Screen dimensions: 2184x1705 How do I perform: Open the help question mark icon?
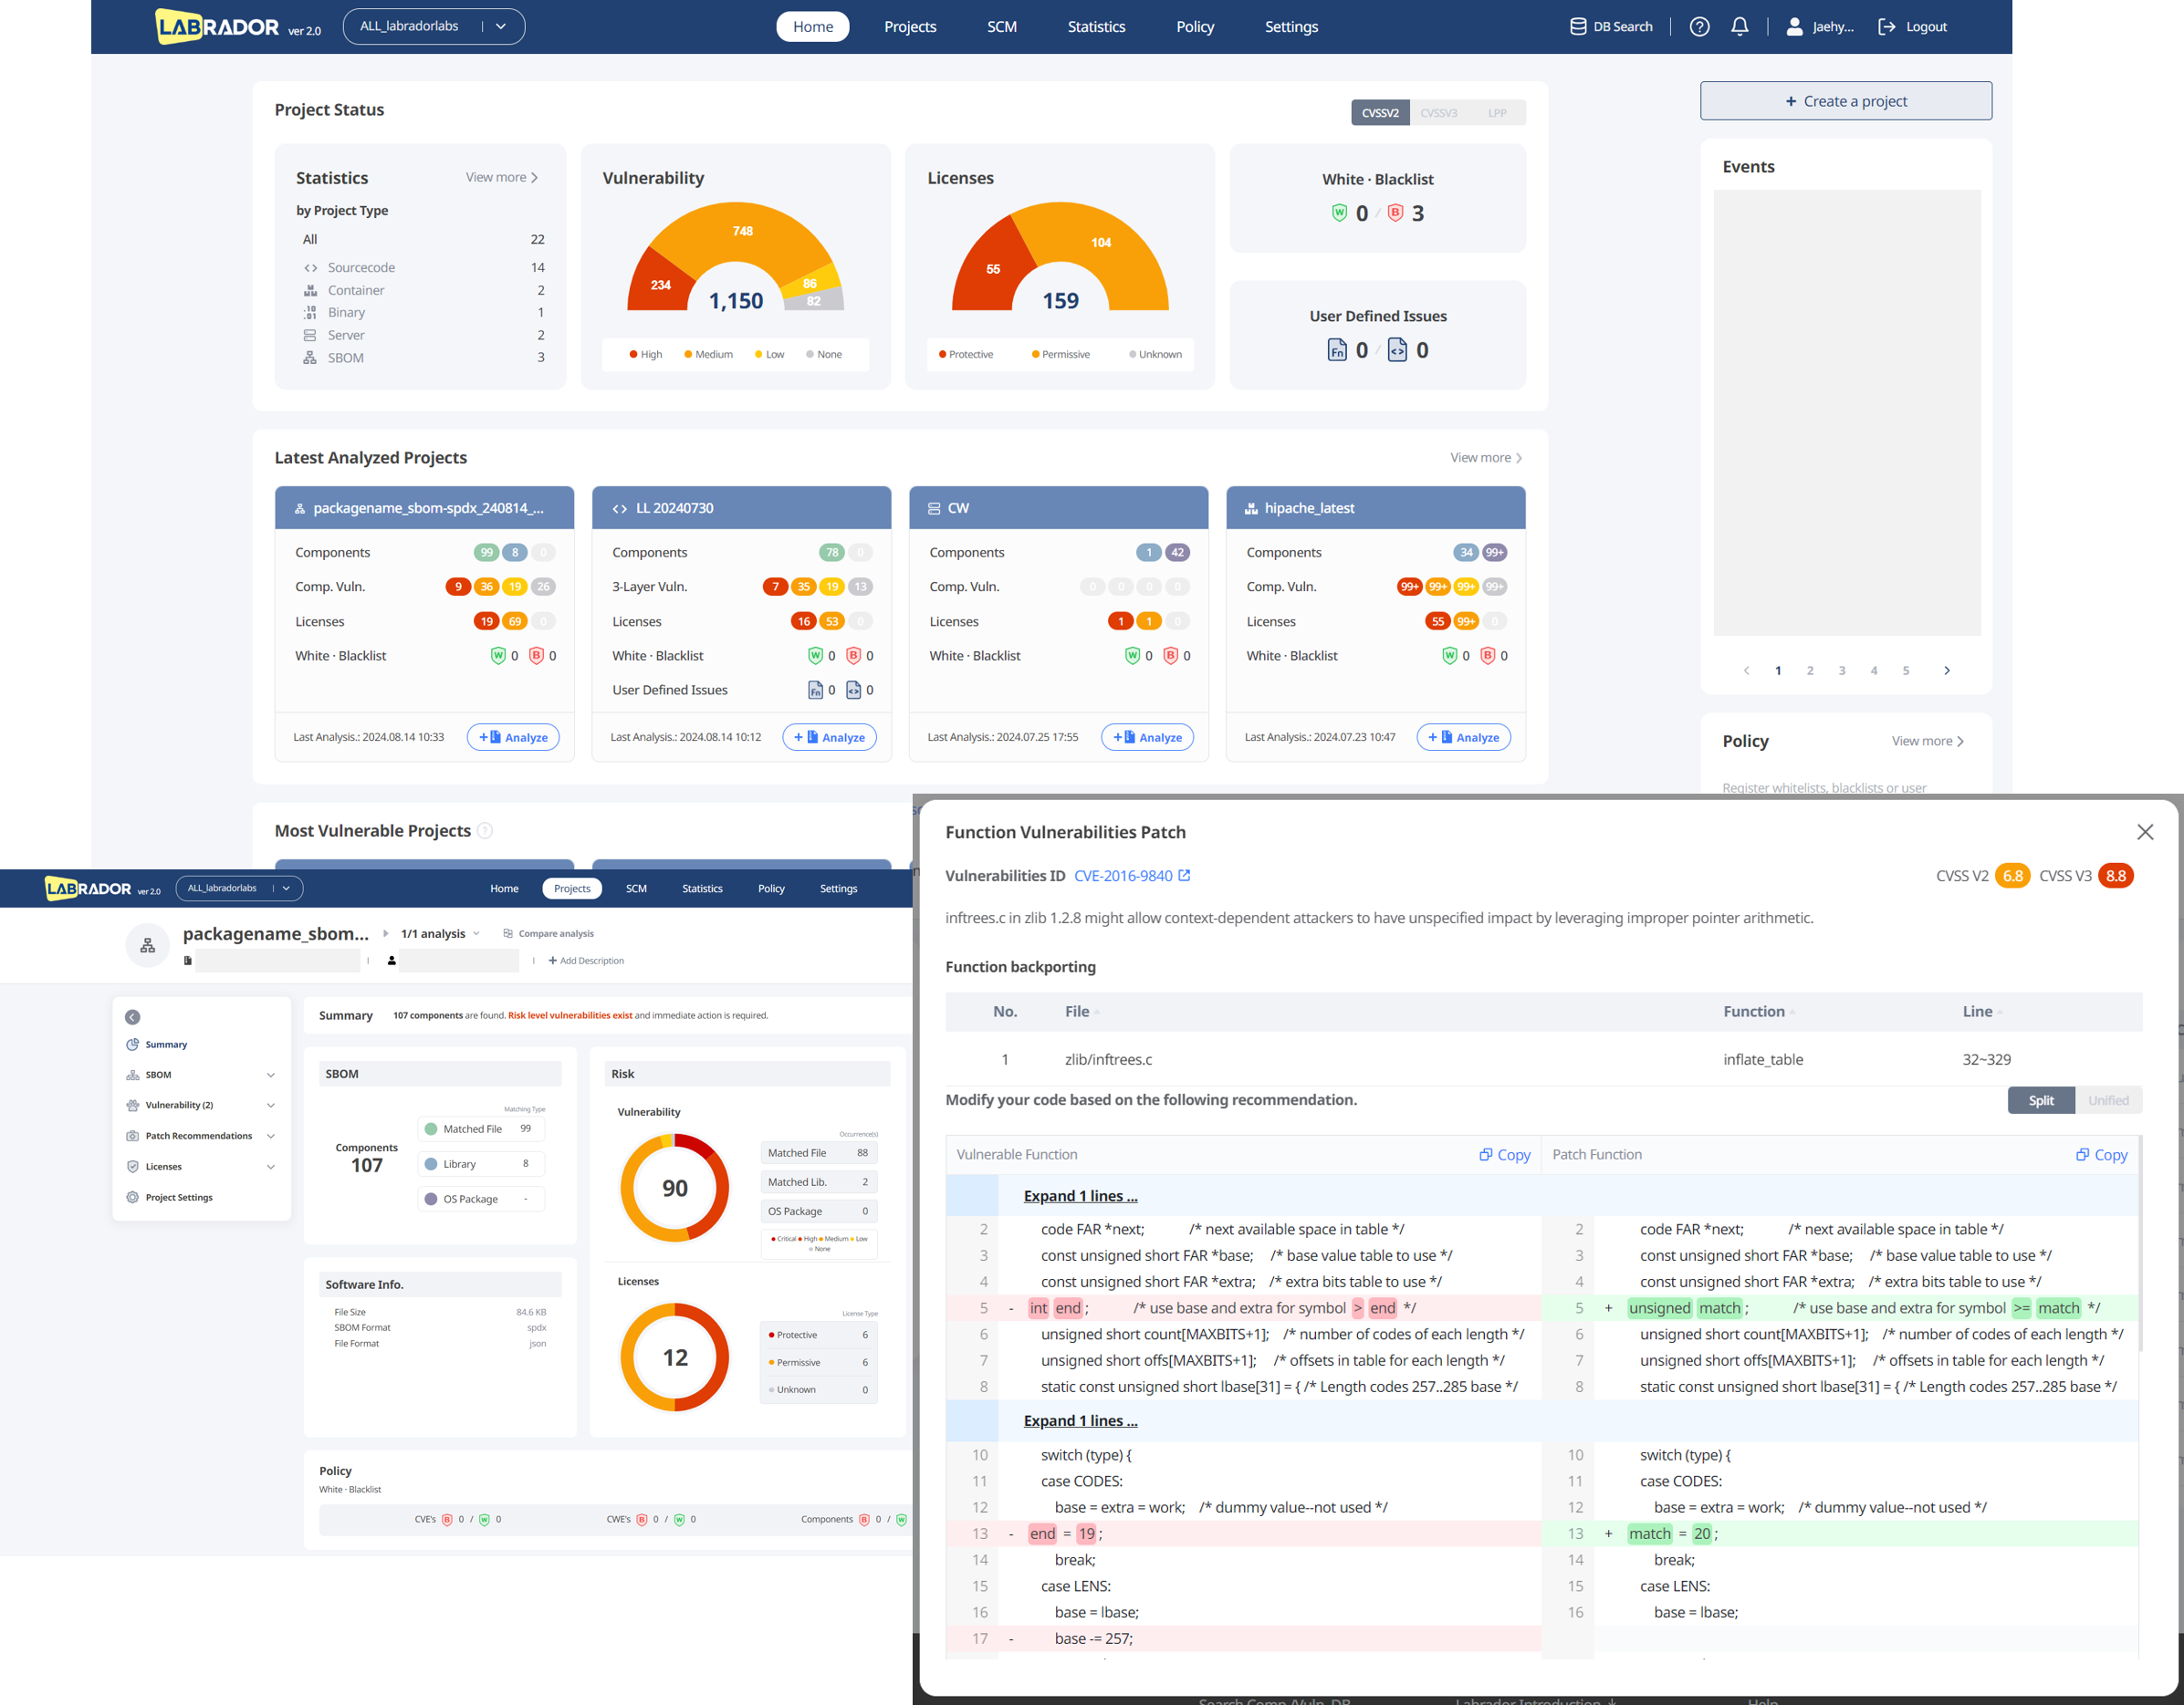pyautogui.click(x=1699, y=27)
